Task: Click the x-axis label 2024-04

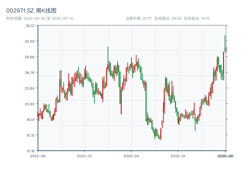Action: (x=131, y=156)
